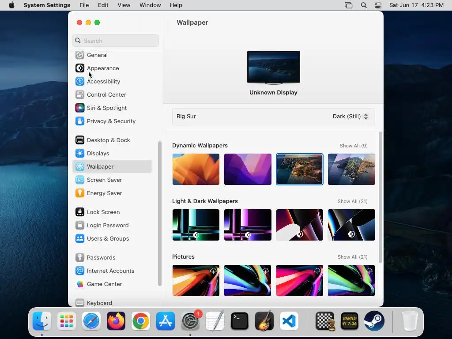Open the Apple menu
Screen dimensions: 452x339
click(x=11, y=5)
